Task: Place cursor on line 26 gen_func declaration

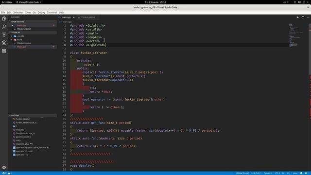Action: [101, 123]
